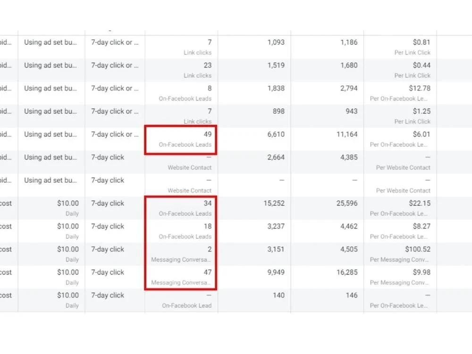This screenshot has height=354, width=472.
Task: Select the $9.98 cost per conversation
Action: click(421, 272)
